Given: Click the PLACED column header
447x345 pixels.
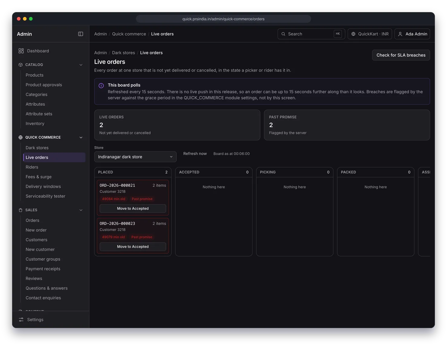Looking at the screenshot, I should coord(133,172).
